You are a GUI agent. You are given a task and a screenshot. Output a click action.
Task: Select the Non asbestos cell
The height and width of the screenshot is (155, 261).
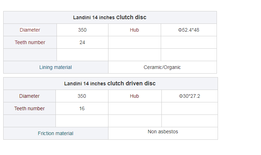tap(163, 133)
